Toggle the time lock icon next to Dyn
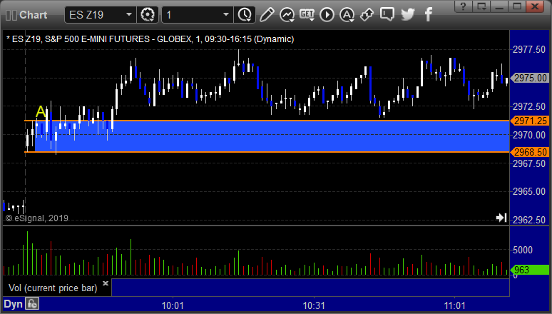The height and width of the screenshot is (314, 552). (32, 303)
